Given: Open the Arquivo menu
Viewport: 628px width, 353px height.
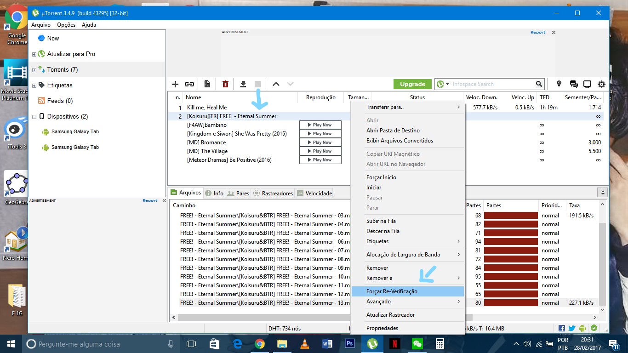Looking at the screenshot, I should click(x=41, y=25).
